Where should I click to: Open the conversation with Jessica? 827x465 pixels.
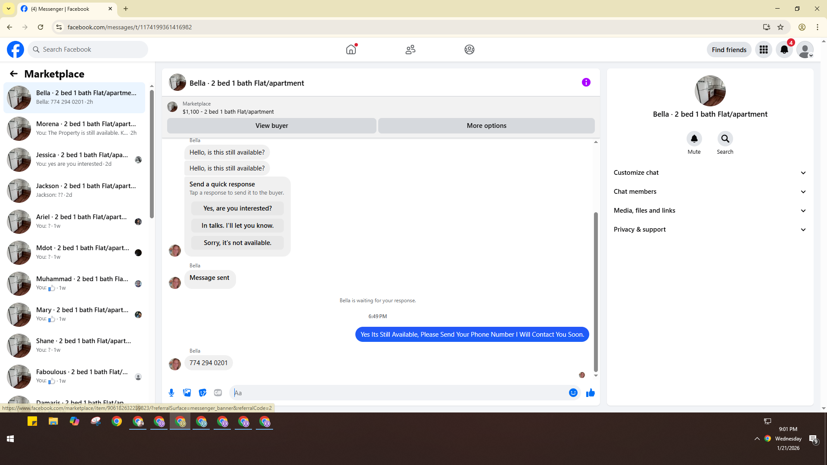click(82, 159)
